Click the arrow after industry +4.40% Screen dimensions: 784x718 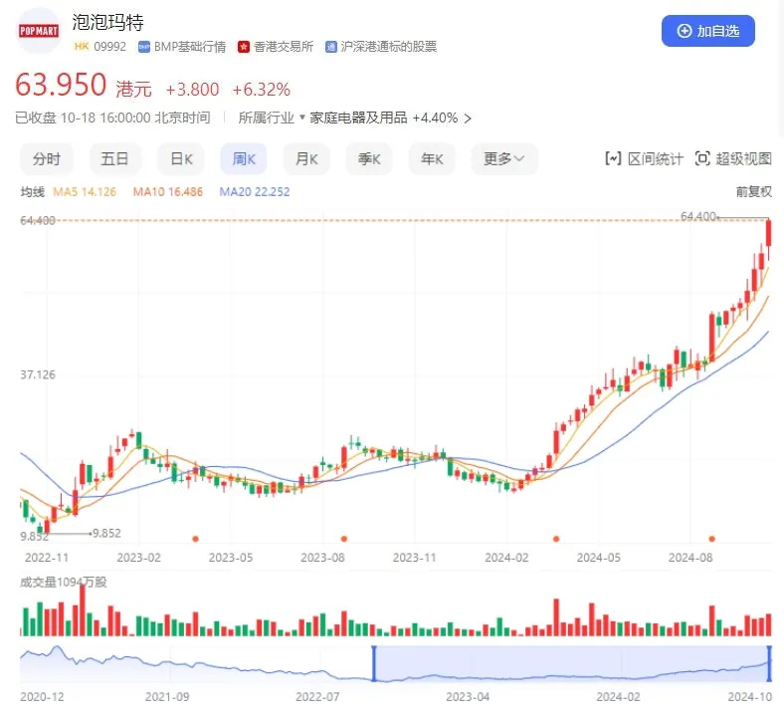point(468,119)
